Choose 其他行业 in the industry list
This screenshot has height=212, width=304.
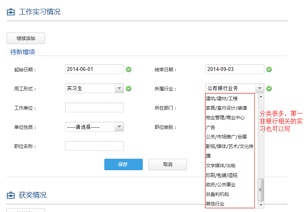pos(215,204)
